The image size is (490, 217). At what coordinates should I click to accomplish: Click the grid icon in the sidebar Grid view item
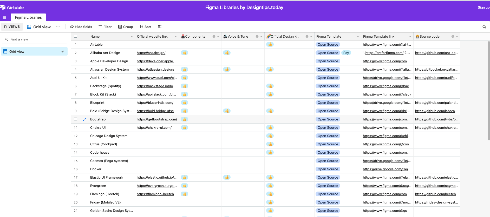coord(5,51)
